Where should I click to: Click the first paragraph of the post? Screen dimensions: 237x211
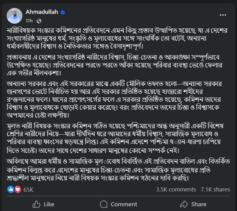(x=117, y=38)
